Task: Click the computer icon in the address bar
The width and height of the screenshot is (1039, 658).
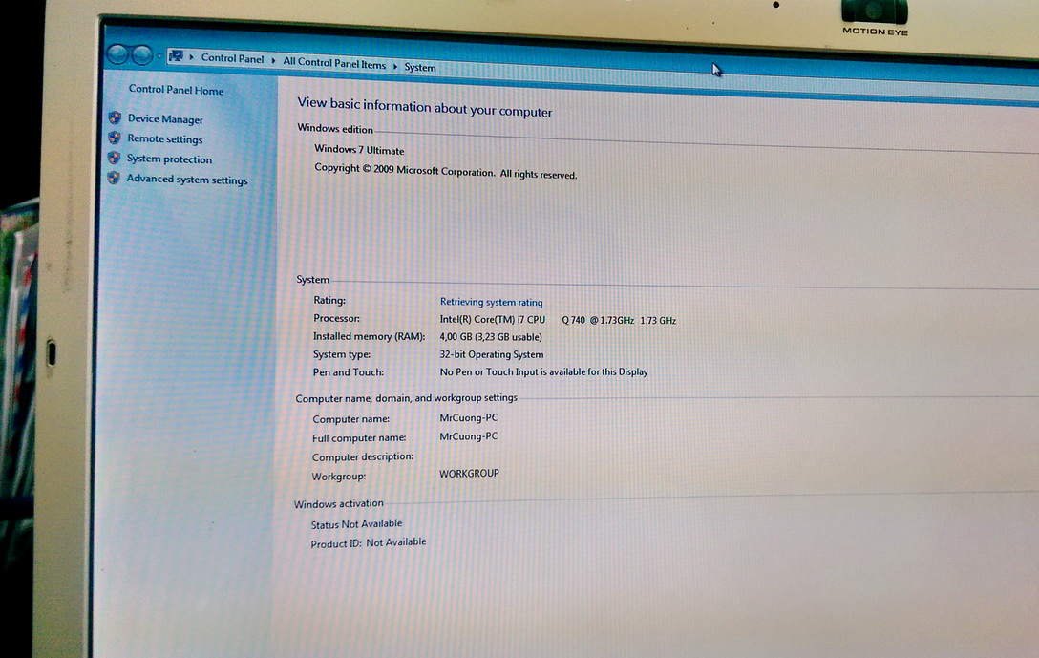Action: (x=176, y=55)
